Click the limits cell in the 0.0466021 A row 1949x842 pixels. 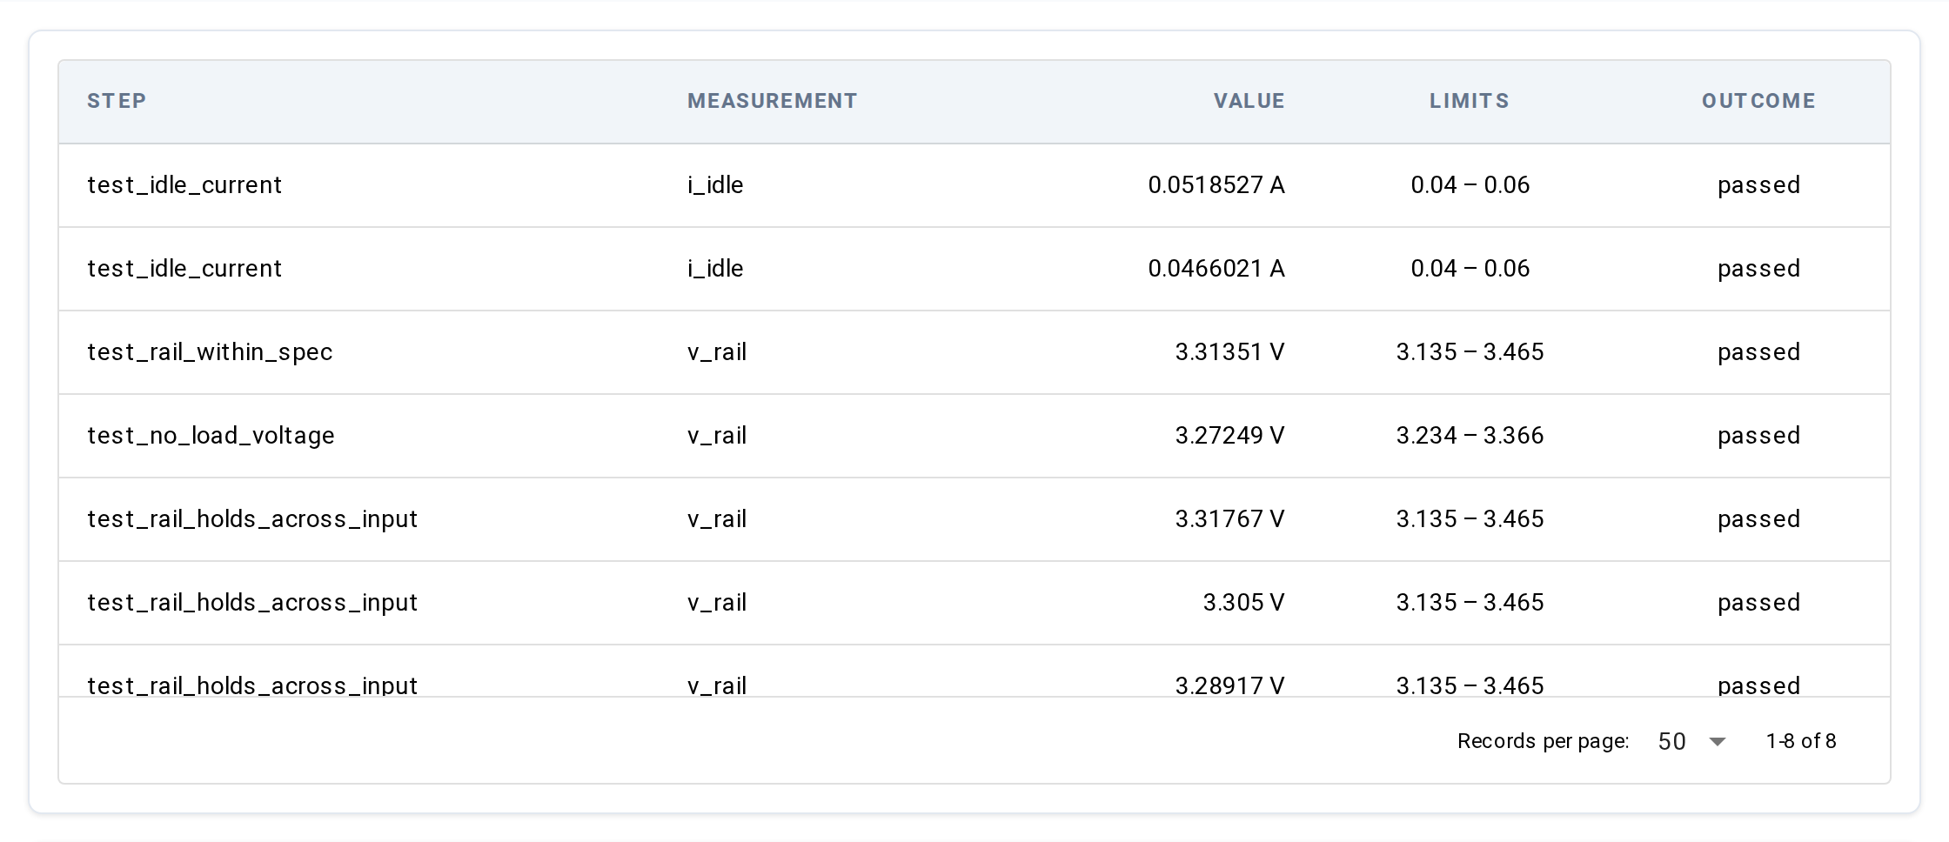tap(1470, 268)
